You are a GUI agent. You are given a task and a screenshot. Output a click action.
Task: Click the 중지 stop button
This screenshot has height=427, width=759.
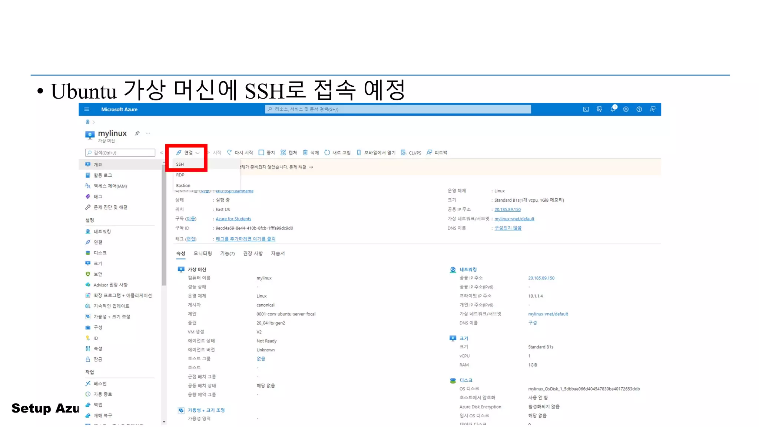pos(267,153)
